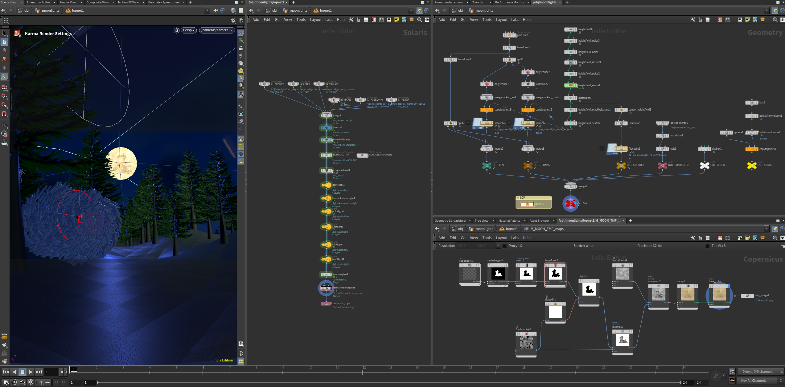Select the Karma Render Settings shelf icon

pos(18,34)
